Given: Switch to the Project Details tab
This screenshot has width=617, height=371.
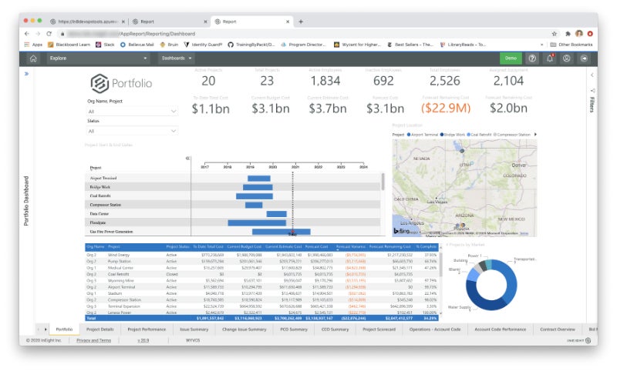Looking at the screenshot, I should click(99, 329).
